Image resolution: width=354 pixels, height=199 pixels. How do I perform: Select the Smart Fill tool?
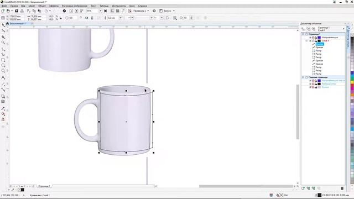coord(3,119)
